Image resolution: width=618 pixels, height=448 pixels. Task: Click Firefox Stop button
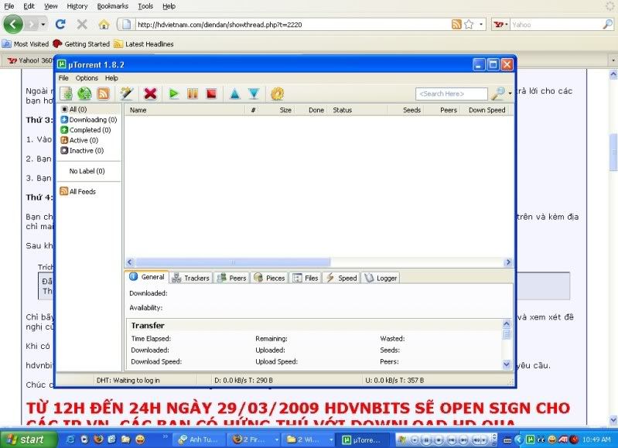click(82, 25)
